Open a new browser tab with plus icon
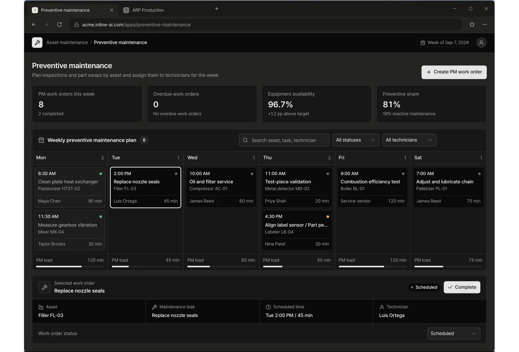The image size is (519, 352). coord(217,9)
